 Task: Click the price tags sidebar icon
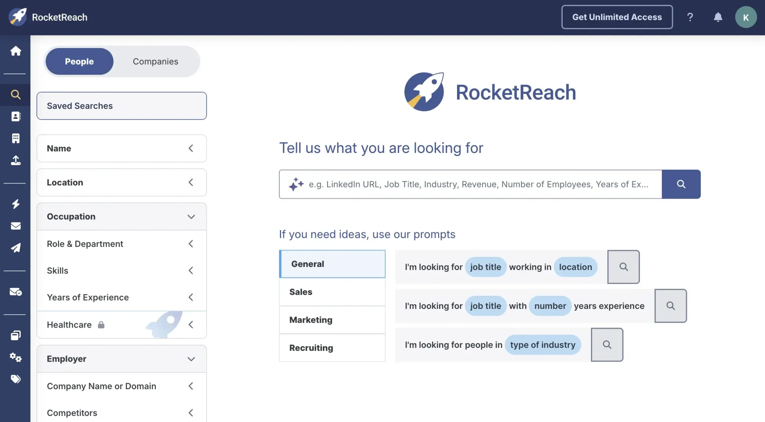point(15,379)
